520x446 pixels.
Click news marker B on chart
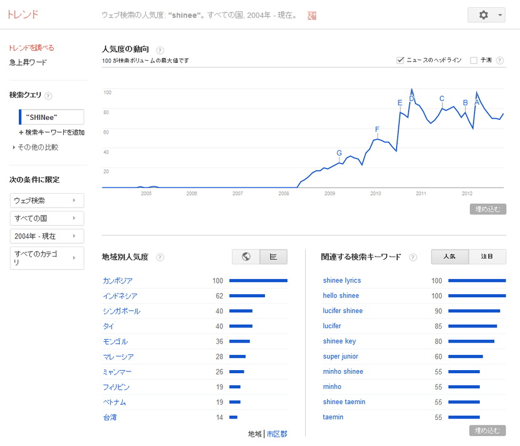pyautogui.click(x=465, y=103)
